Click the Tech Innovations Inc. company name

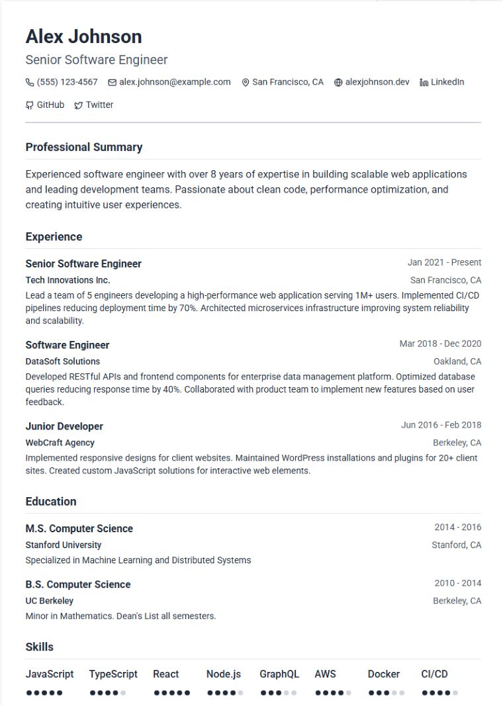pos(68,280)
